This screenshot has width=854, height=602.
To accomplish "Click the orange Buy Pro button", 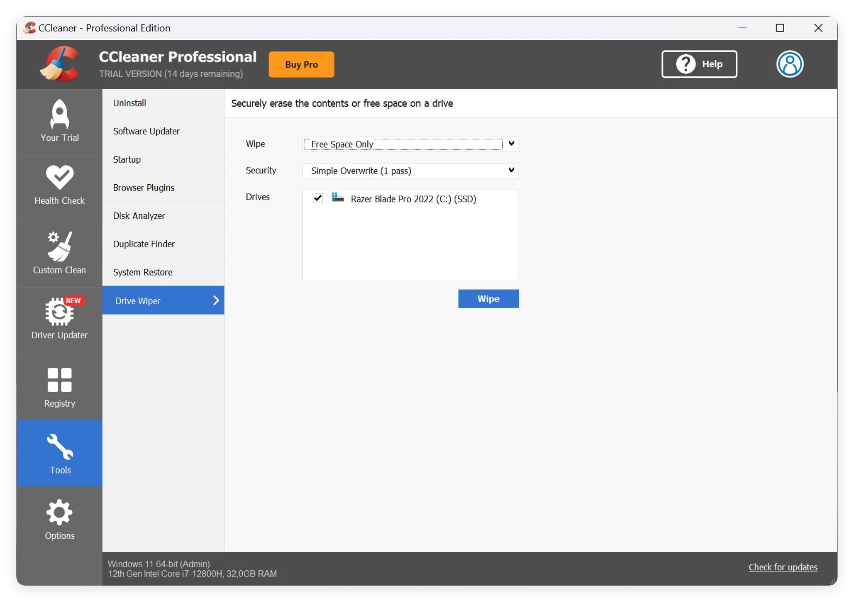I will pos(301,64).
